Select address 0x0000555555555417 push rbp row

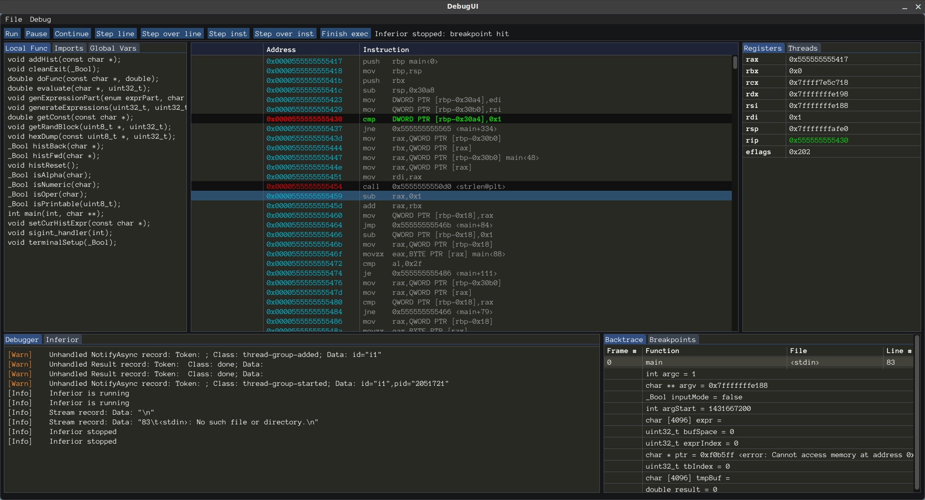click(x=461, y=61)
